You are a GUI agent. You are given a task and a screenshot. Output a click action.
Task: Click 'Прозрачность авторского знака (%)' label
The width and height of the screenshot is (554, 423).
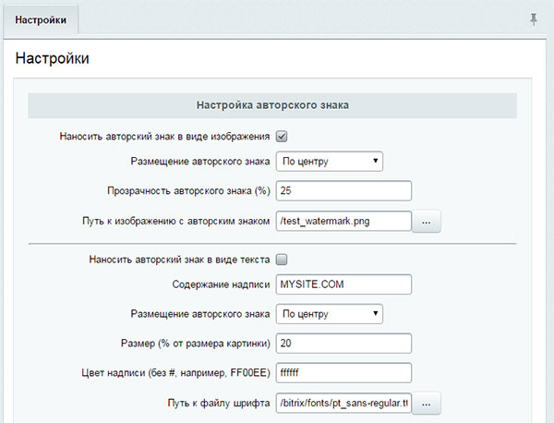(x=188, y=191)
